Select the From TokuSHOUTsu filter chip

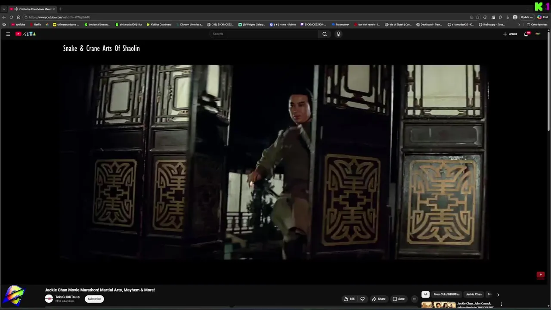[446, 294]
